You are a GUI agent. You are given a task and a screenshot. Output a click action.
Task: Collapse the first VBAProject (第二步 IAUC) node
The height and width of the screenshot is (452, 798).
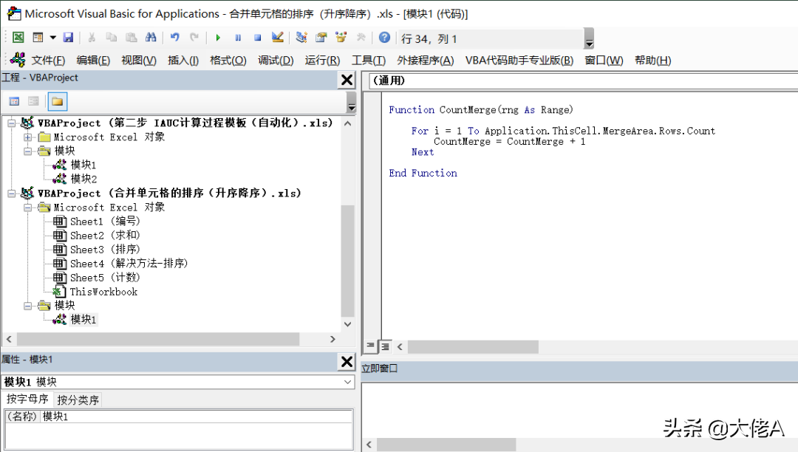12,123
